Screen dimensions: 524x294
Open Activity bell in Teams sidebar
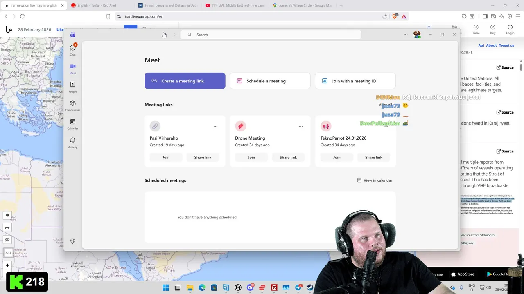point(72,143)
